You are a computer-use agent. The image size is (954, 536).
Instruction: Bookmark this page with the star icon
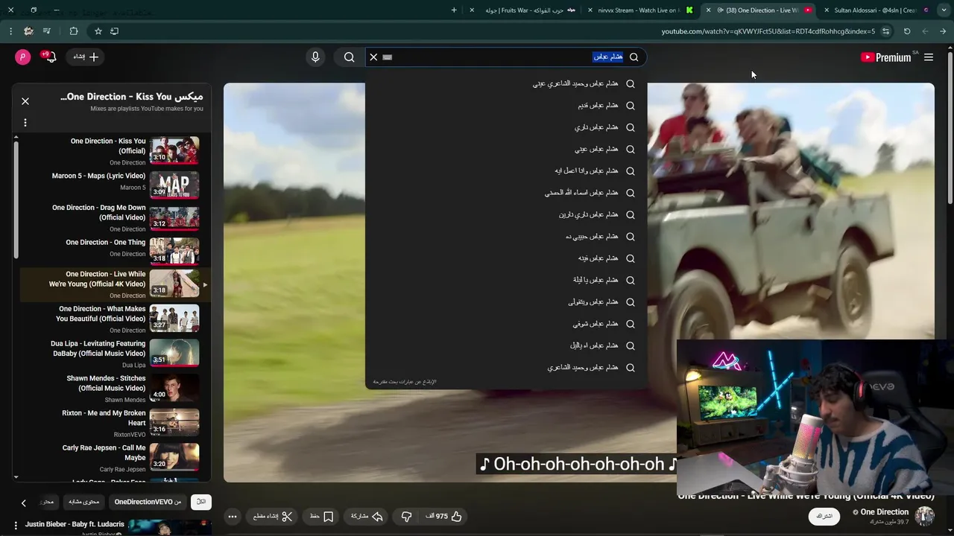(x=98, y=31)
